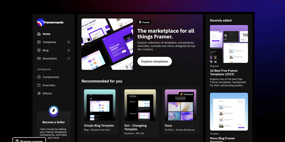Click the 'Recently added' heading

[221, 21]
